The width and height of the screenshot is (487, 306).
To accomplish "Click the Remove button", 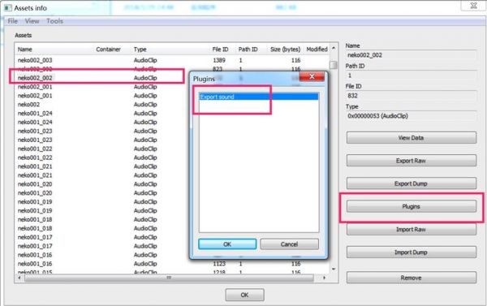I will click(x=412, y=278).
